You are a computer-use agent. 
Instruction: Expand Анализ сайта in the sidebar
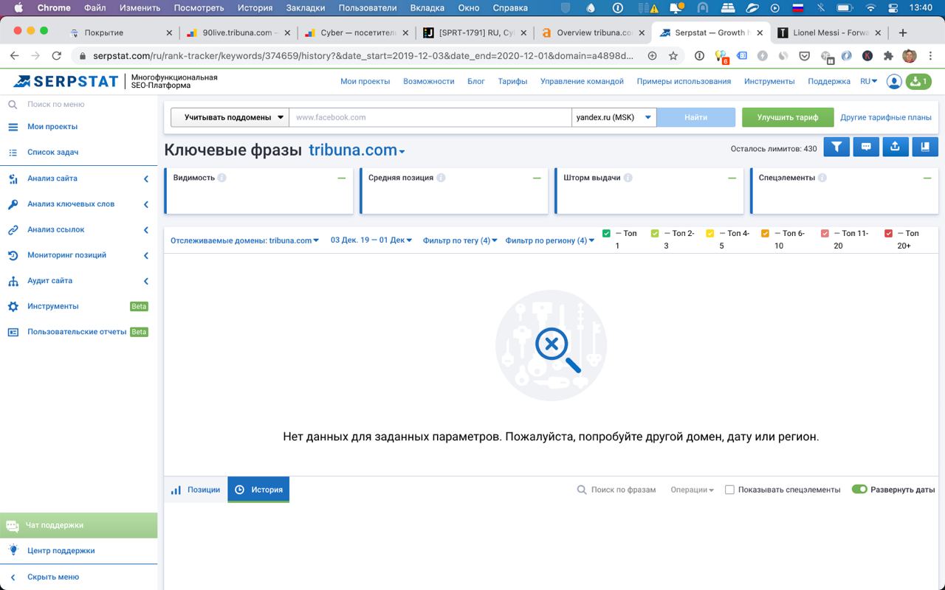pos(78,178)
